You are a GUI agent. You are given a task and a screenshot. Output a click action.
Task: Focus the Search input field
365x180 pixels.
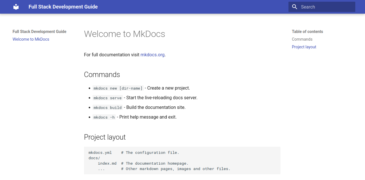tap(322, 7)
